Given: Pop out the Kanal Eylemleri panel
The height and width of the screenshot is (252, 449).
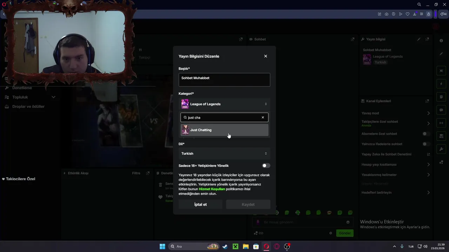Looking at the screenshot, I should click(x=427, y=101).
